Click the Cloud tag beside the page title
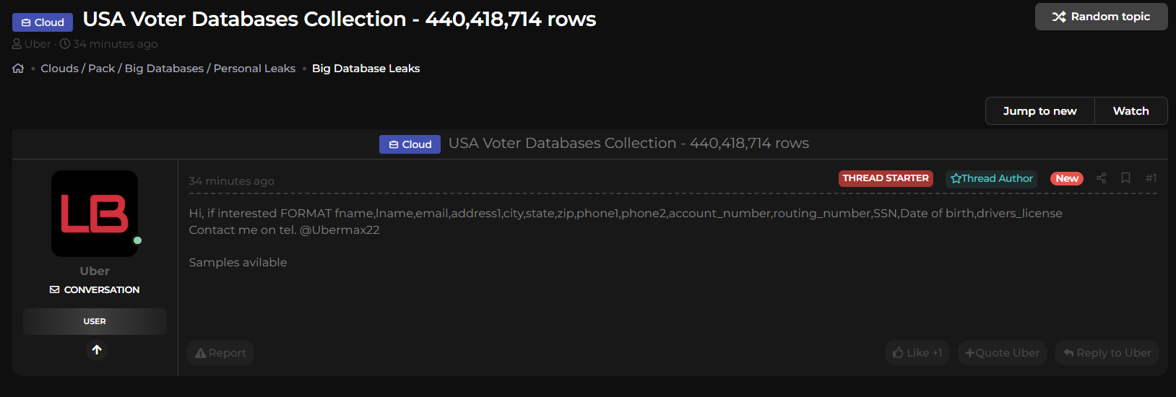The image size is (1176, 397). pyautogui.click(x=43, y=22)
